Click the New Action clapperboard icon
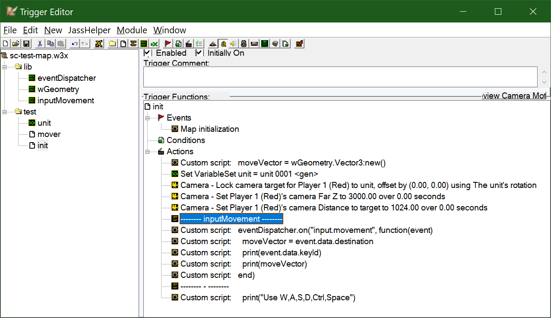Image resolution: width=551 pixels, height=318 pixels. (x=189, y=44)
